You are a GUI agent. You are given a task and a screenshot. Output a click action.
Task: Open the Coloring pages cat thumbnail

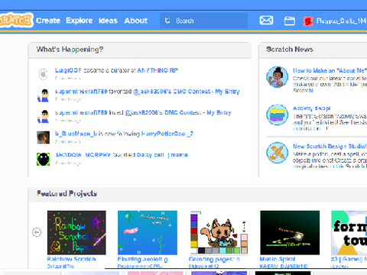219,233
